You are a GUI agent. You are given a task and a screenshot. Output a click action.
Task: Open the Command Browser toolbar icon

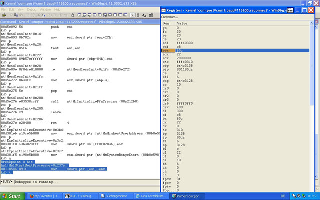(x=125, y=15)
